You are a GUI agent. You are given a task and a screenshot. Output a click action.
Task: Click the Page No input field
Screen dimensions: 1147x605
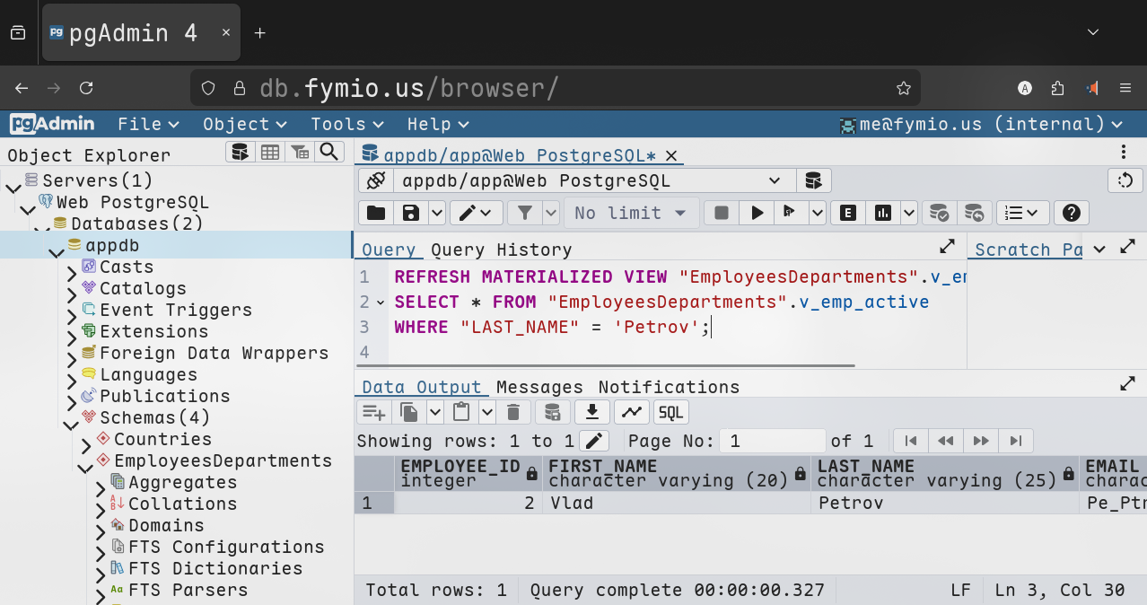pos(774,441)
